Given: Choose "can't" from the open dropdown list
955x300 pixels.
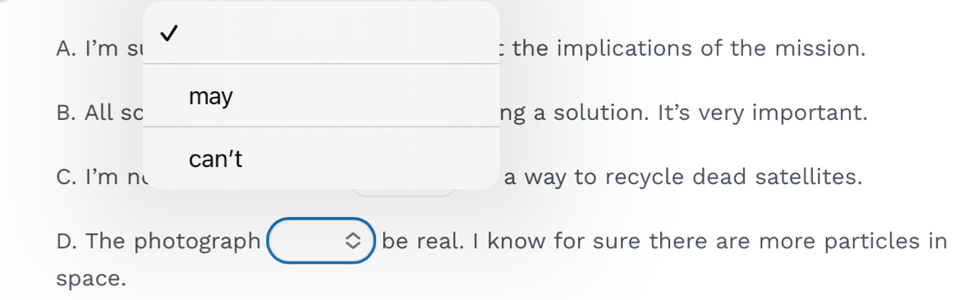Looking at the screenshot, I should (321, 159).
